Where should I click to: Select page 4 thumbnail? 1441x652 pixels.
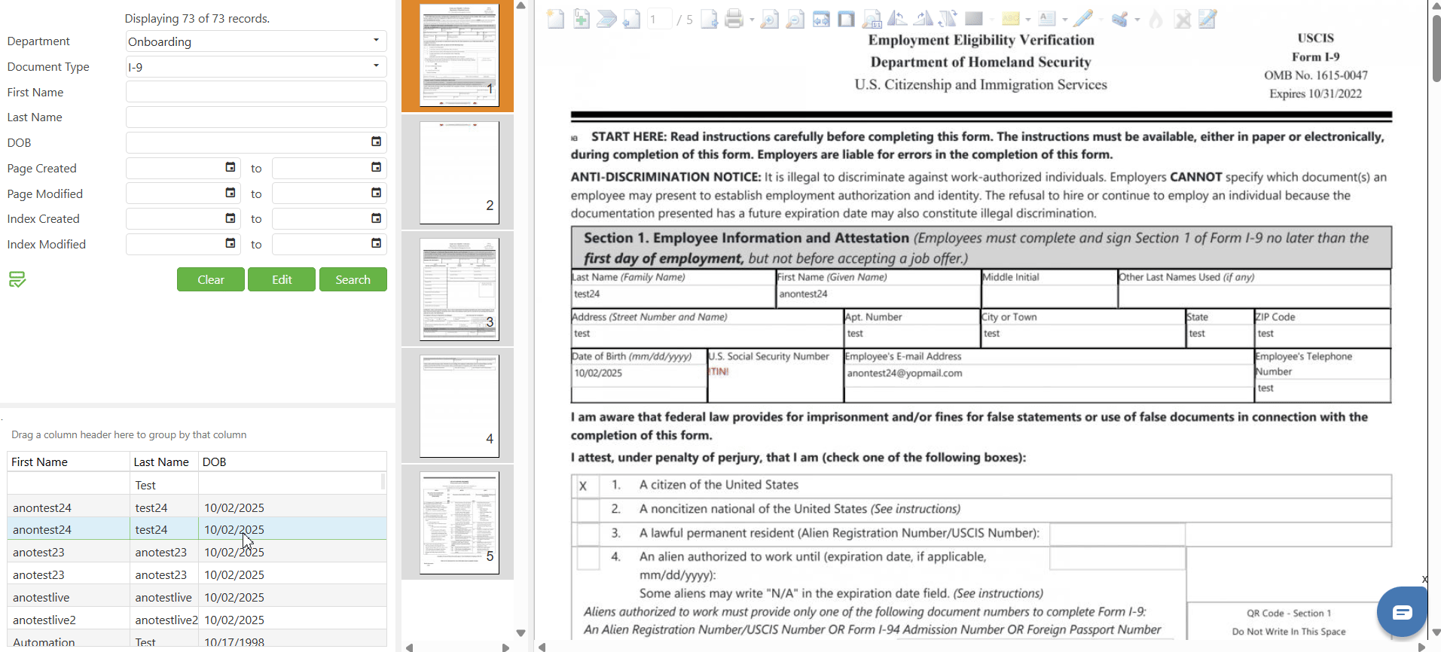(459, 406)
